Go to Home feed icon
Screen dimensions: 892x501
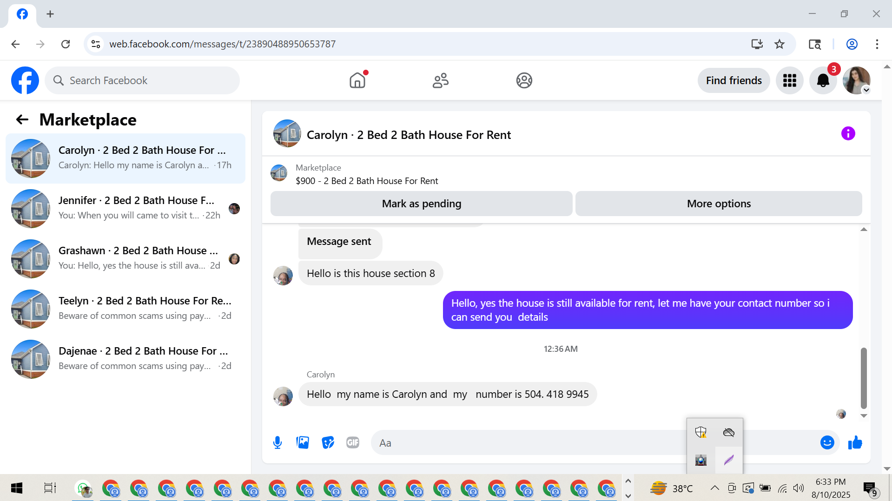[357, 80]
